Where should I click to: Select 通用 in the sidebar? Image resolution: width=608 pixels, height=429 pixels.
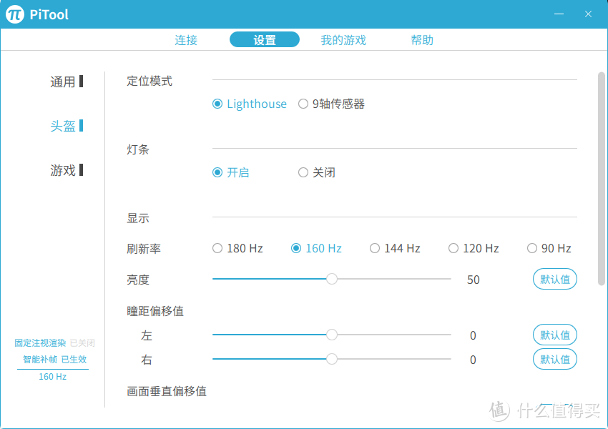[x=63, y=82]
